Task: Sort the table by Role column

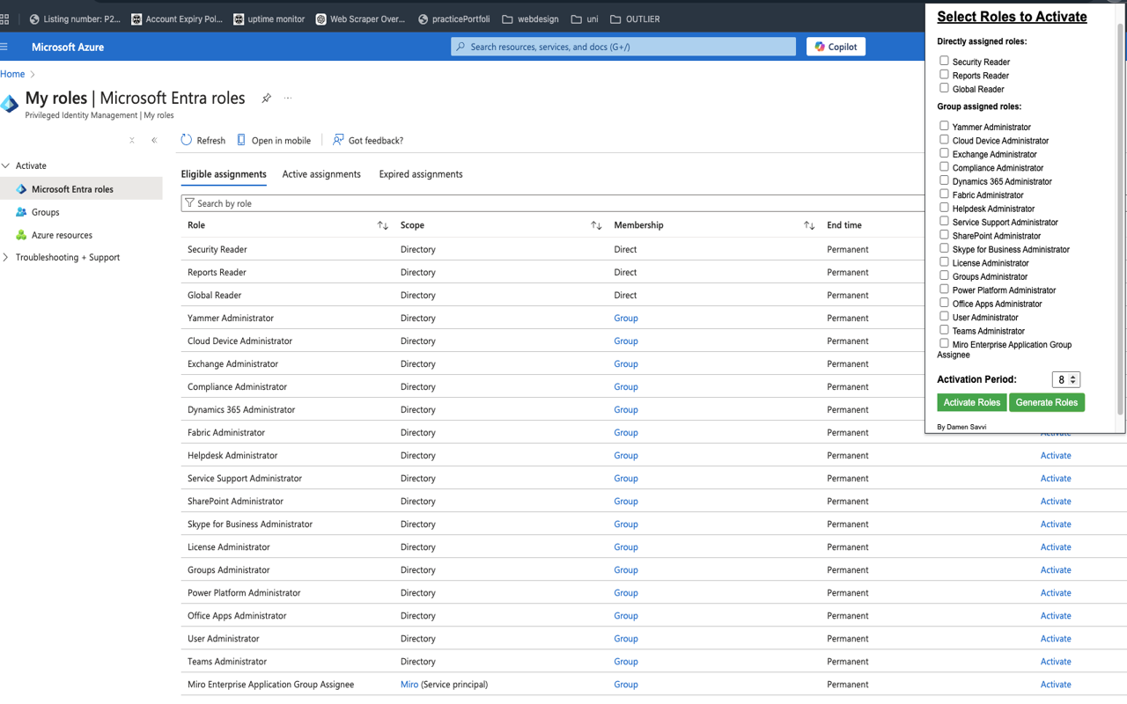Action: pos(382,225)
